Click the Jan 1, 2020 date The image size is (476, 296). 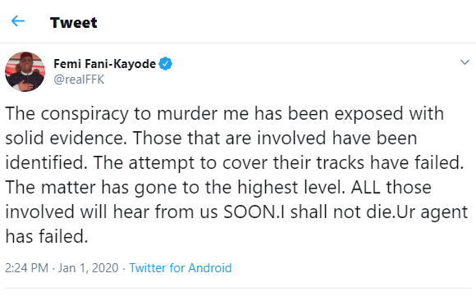tap(89, 268)
